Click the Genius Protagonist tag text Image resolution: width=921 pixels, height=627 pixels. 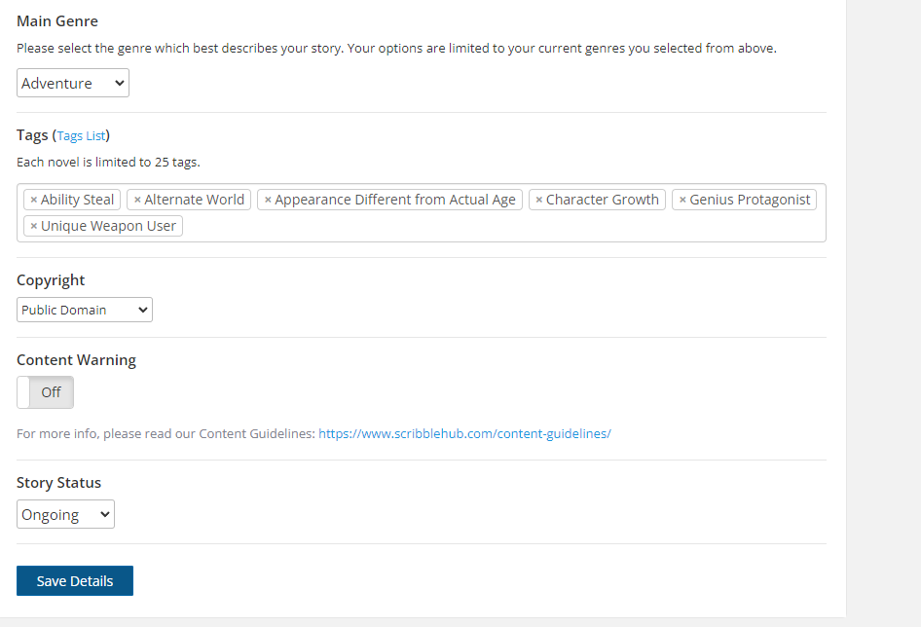(x=750, y=200)
